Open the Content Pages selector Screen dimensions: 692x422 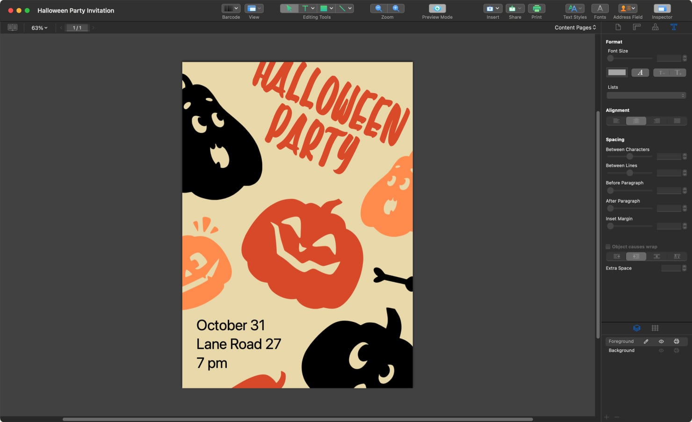click(x=575, y=27)
